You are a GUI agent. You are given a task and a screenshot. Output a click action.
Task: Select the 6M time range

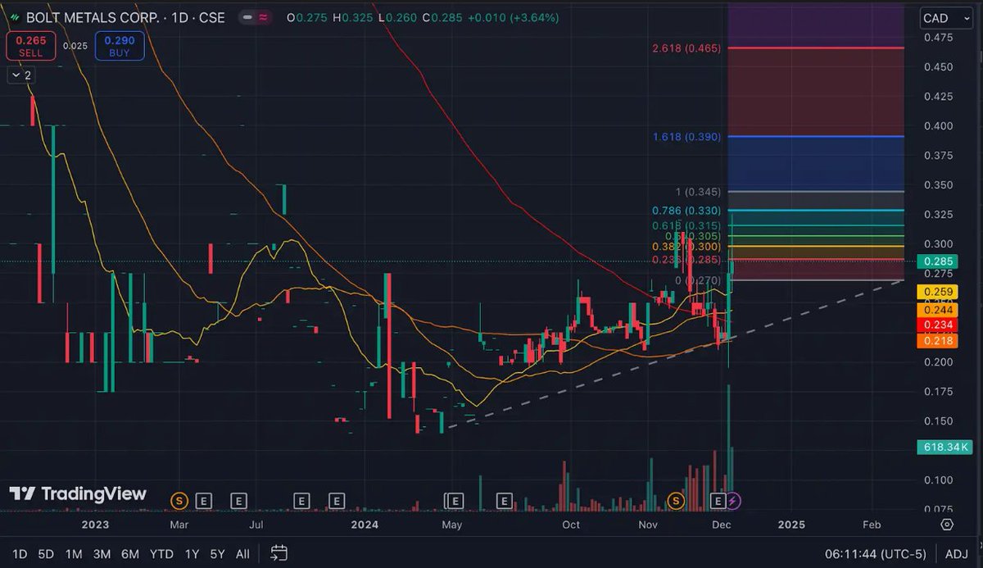click(129, 554)
